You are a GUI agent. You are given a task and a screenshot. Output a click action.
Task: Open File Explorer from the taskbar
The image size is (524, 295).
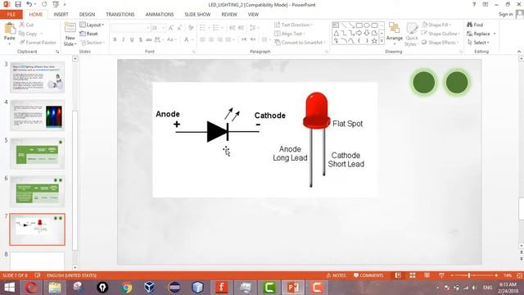click(55, 288)
